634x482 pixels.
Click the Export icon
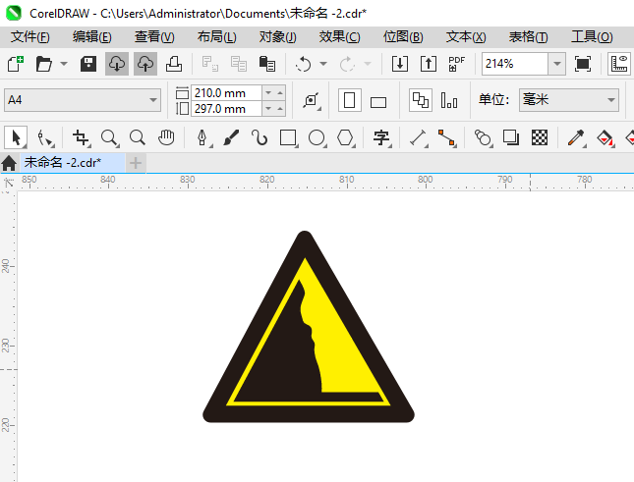tap(429, 64)
